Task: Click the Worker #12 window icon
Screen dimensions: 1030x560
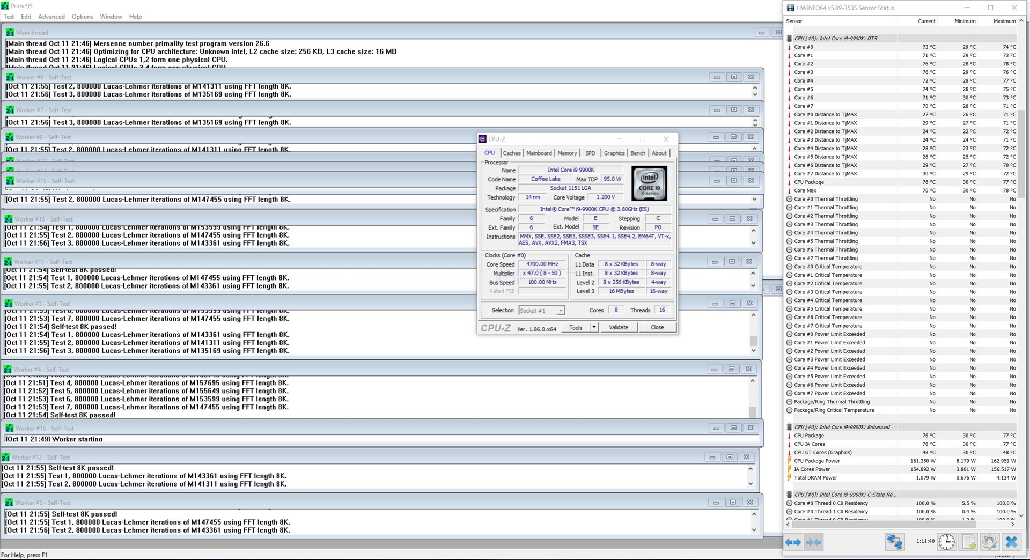Action: (x=5, y=458)
